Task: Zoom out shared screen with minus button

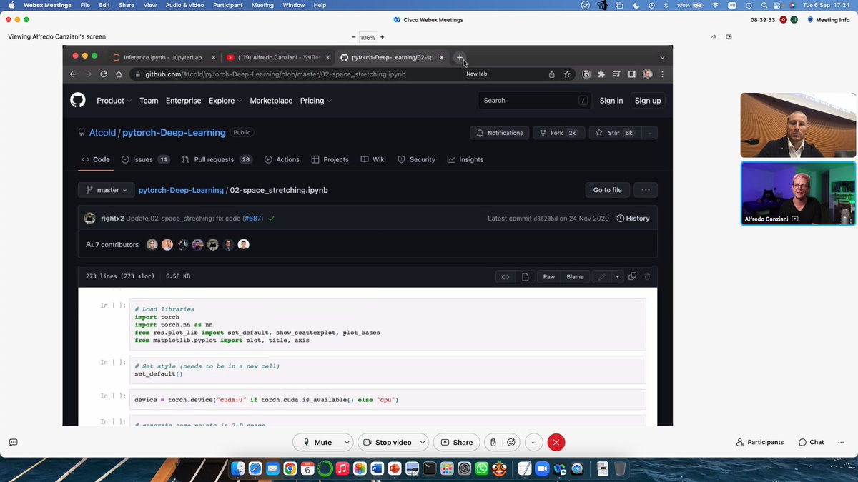Action: coord(353,37)
